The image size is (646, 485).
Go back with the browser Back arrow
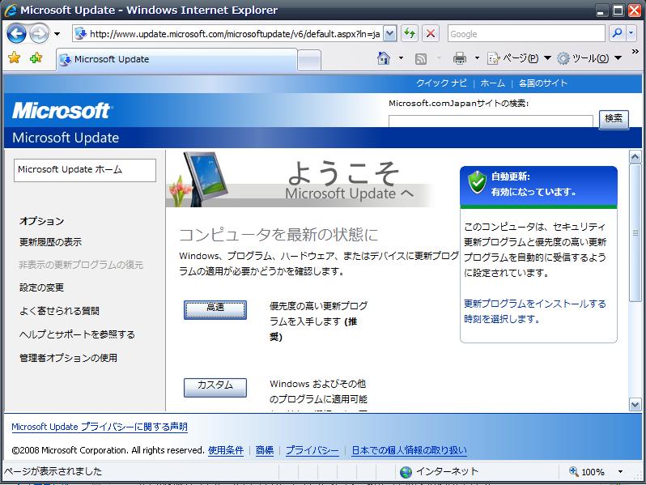16,33
